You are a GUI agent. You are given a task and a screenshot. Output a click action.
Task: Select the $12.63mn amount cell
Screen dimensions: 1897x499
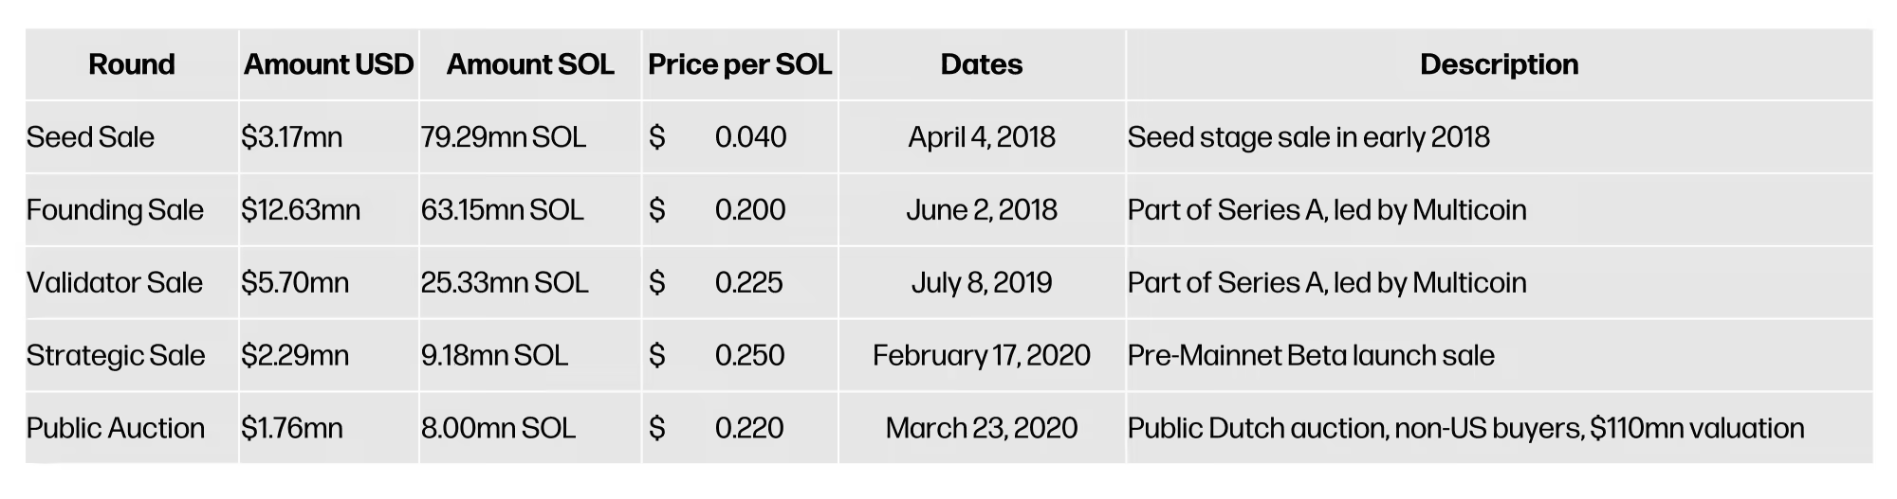tap(301, 209)
